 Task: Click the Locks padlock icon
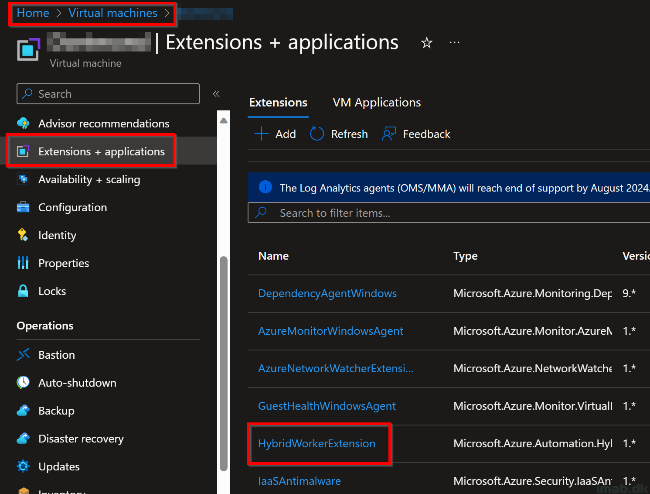(23, 291)
